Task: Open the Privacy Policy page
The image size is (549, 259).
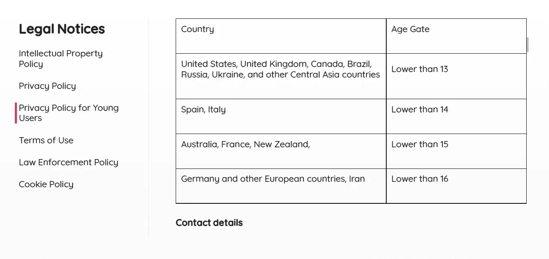Action: [47, 86]
